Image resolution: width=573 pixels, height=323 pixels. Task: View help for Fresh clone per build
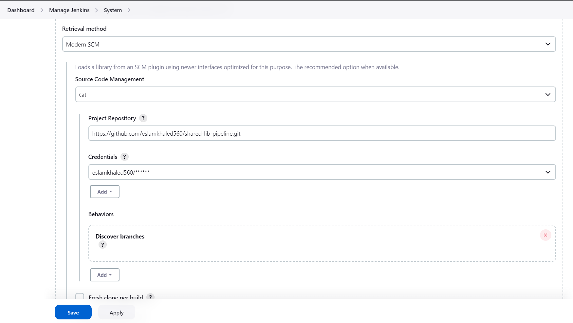click(151, 297)
